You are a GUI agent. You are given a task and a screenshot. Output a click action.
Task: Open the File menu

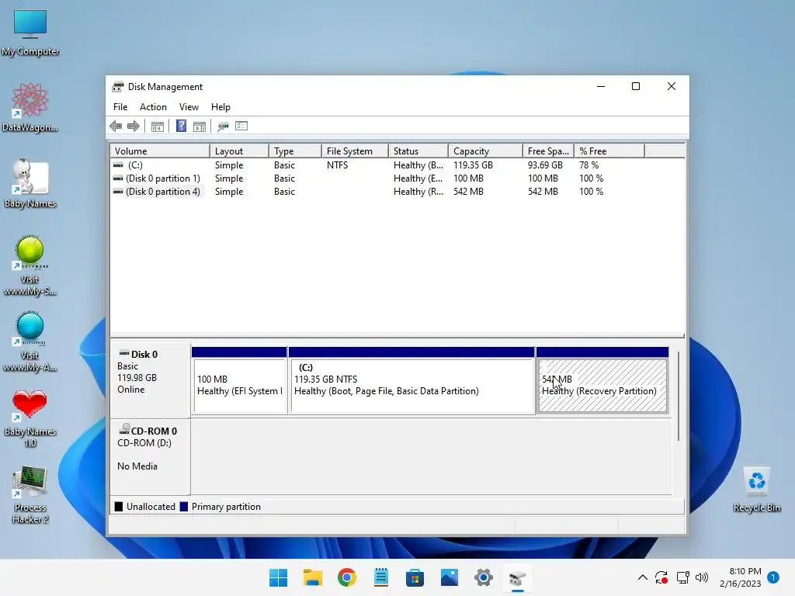(120, 107)
